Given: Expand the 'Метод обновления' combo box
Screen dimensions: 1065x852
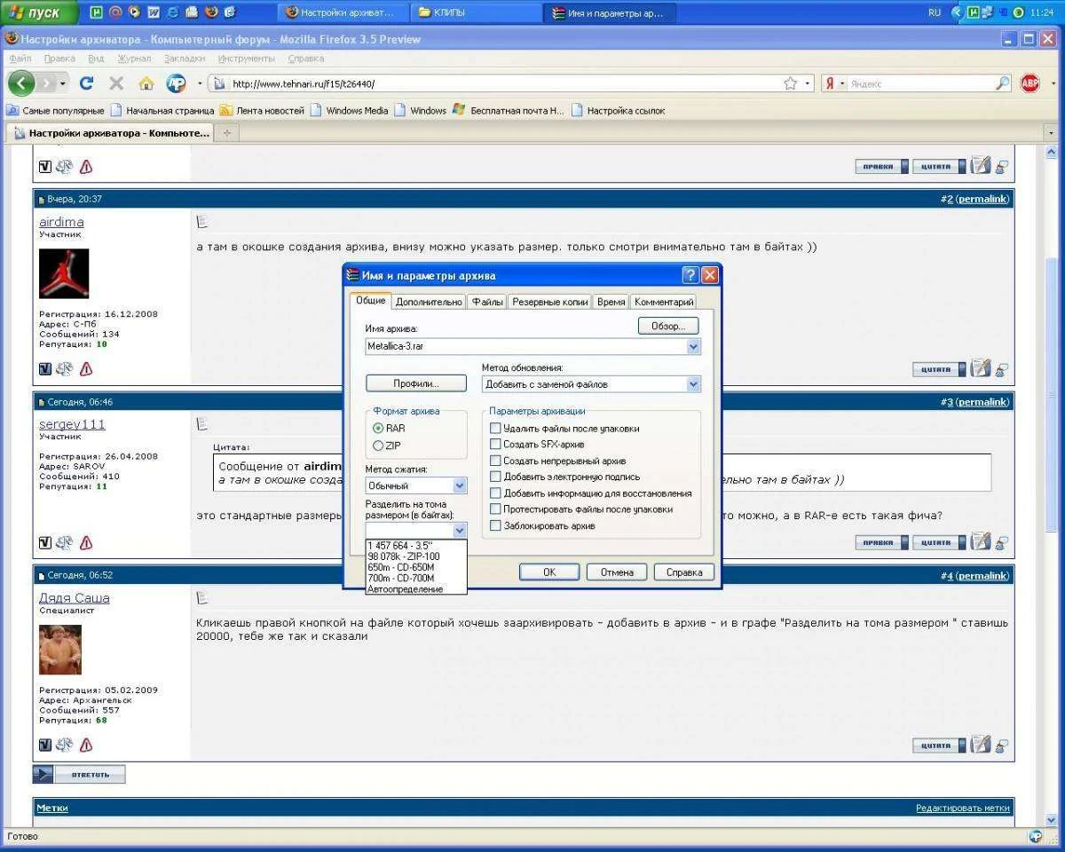Looking at the screenshot, I should click(x=693, y=384).
